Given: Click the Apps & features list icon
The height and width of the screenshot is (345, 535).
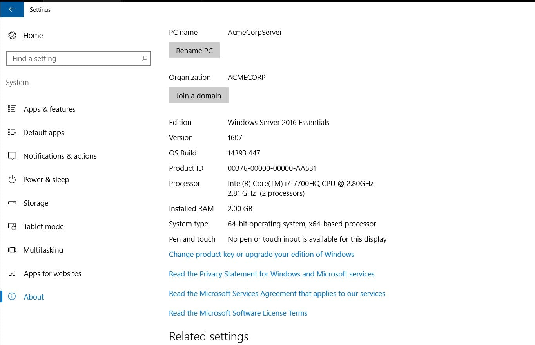Looking at the screenshot, I should tap(12, 109).
